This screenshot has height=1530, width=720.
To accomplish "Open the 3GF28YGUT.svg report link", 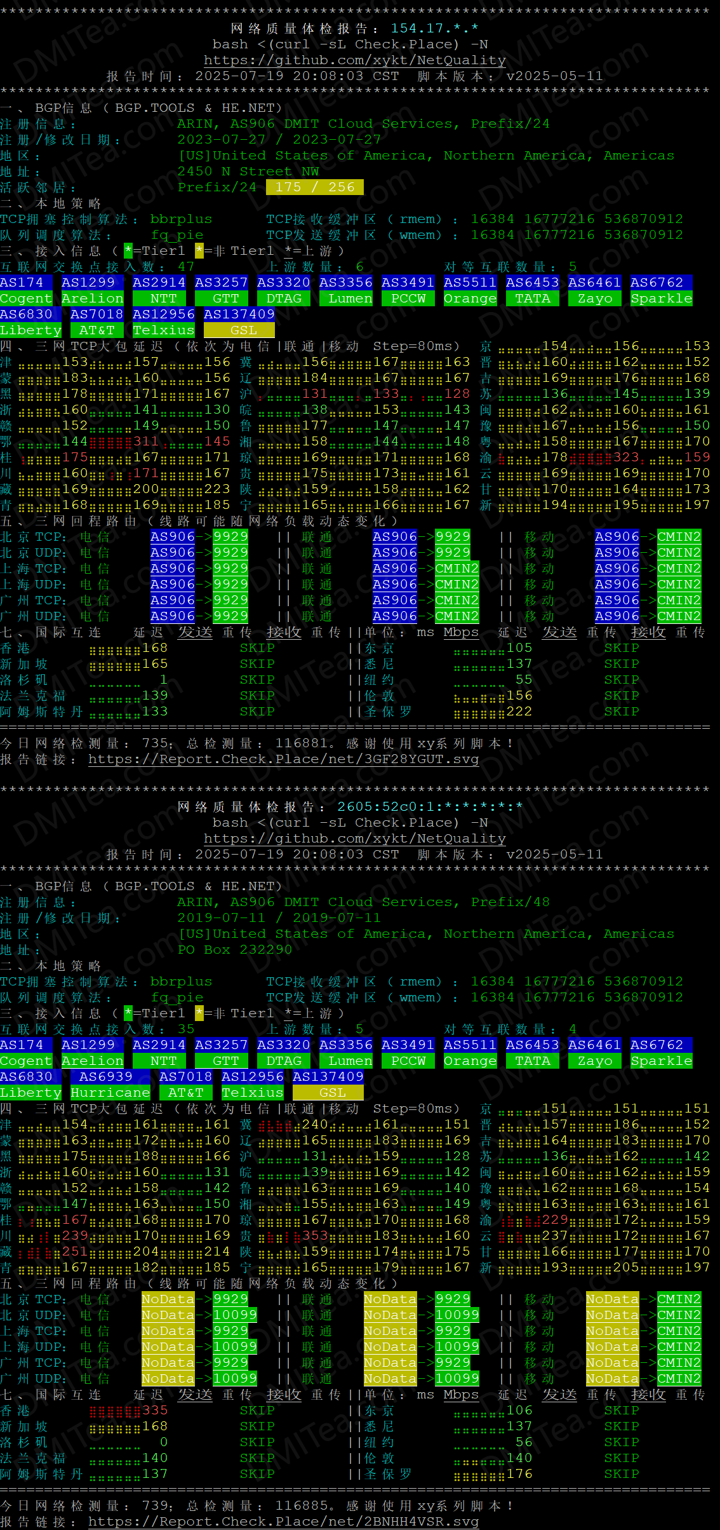I will tap(283, 759).
